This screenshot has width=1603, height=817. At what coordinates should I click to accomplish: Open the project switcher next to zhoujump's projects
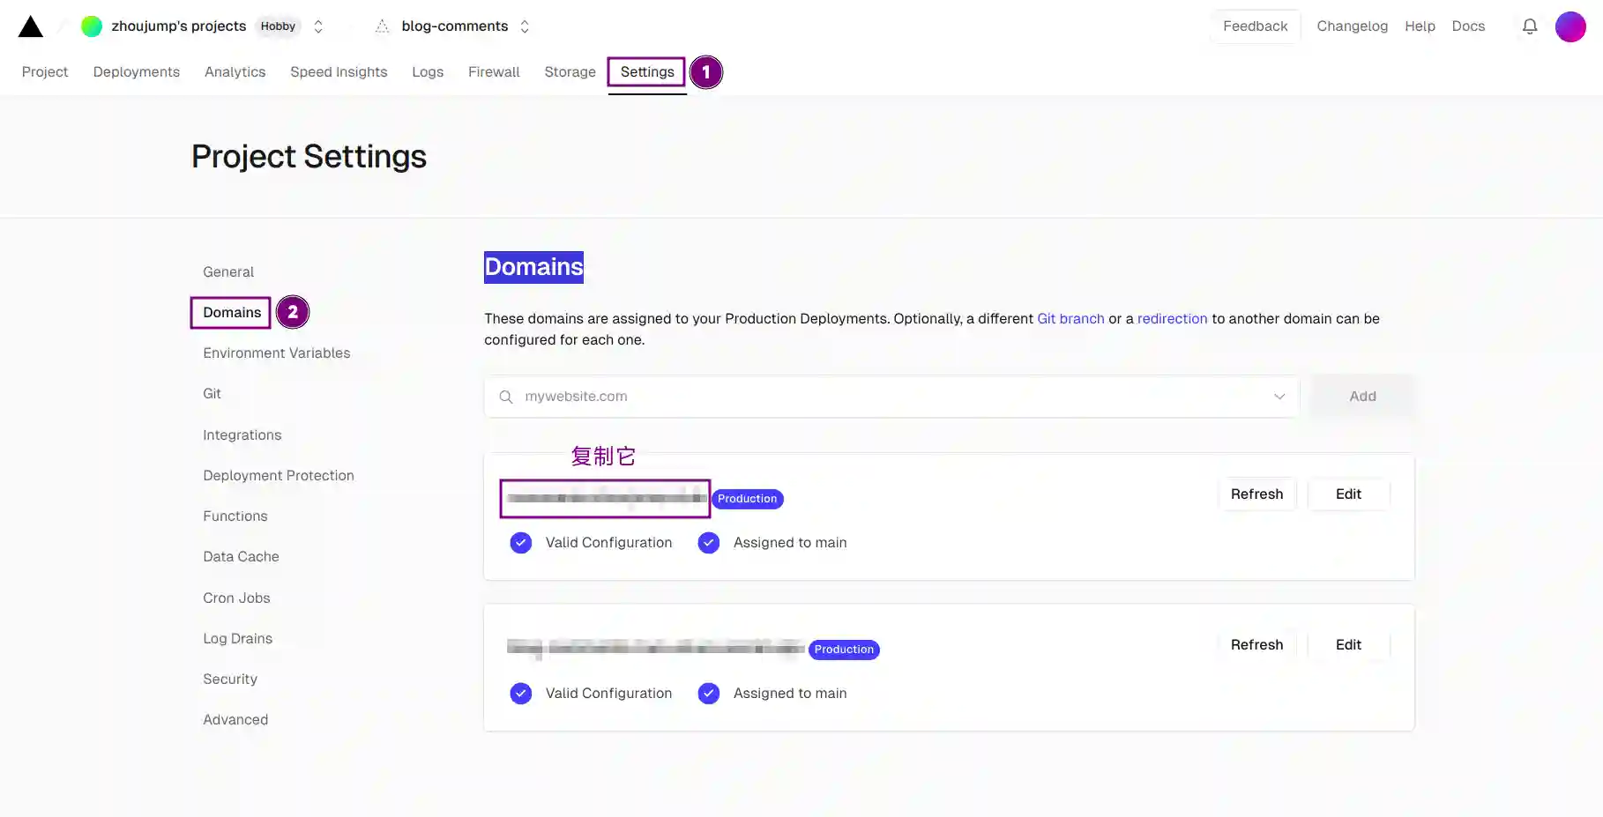(317, 26)
